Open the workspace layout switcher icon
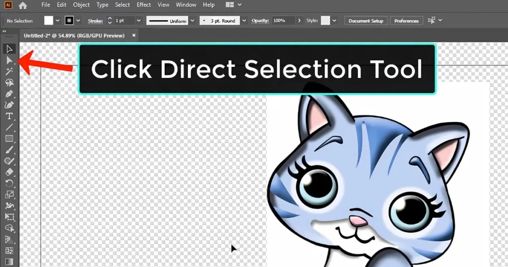The height and width of the screenshot is (267, 508). pyautogui.click(x=230, y=5)
